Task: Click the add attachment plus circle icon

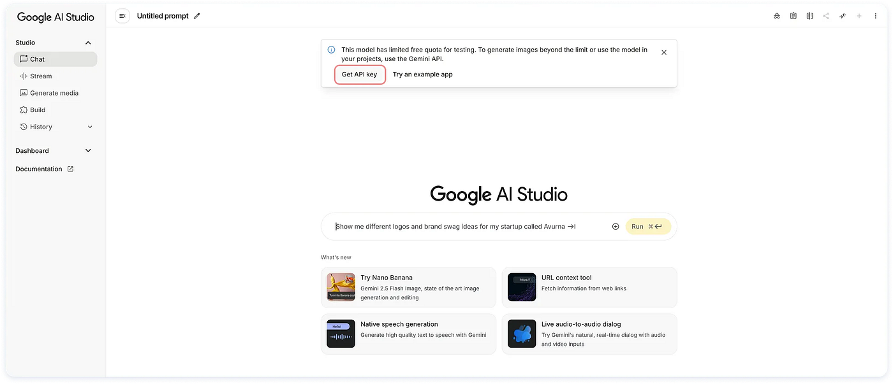Action: pos(616,227)
